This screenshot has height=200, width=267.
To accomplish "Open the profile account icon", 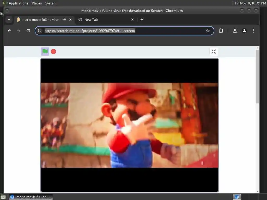I will tap(244, 31).
